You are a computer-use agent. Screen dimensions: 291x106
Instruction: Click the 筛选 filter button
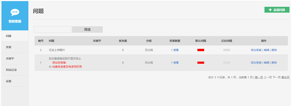tap(87, 29)
